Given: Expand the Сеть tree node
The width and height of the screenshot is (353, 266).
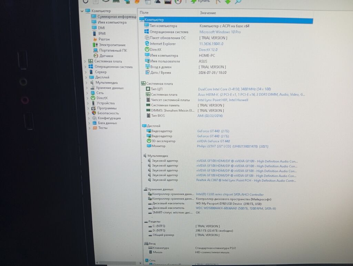Looking at the screenshot, I should click(x=87, y=93).
